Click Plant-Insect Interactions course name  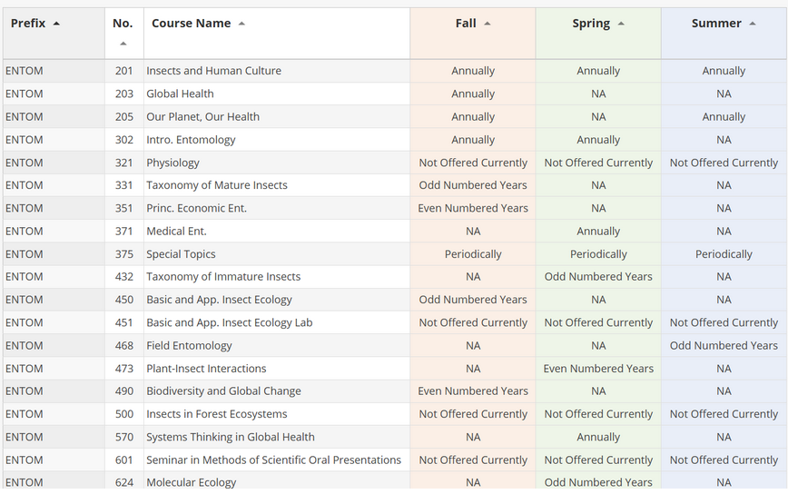(x=206, y=369)
